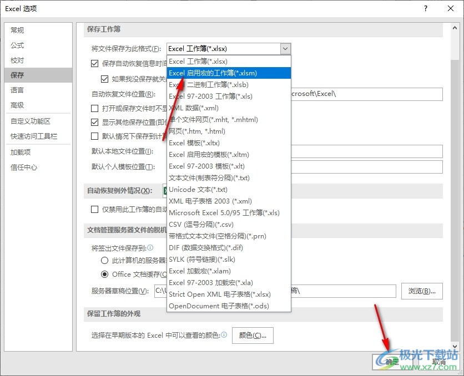Uncheck 显示其他保存位置 checkbox
Viewport: 464px width, 376px height.
click(x=95, y=122)
